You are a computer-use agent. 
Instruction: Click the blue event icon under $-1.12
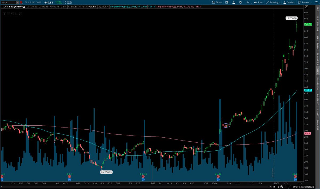tap(143, 179)
